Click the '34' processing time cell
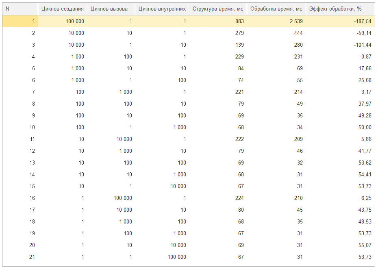The width and height of the screenshot is (378, 269). pos(276,128)
